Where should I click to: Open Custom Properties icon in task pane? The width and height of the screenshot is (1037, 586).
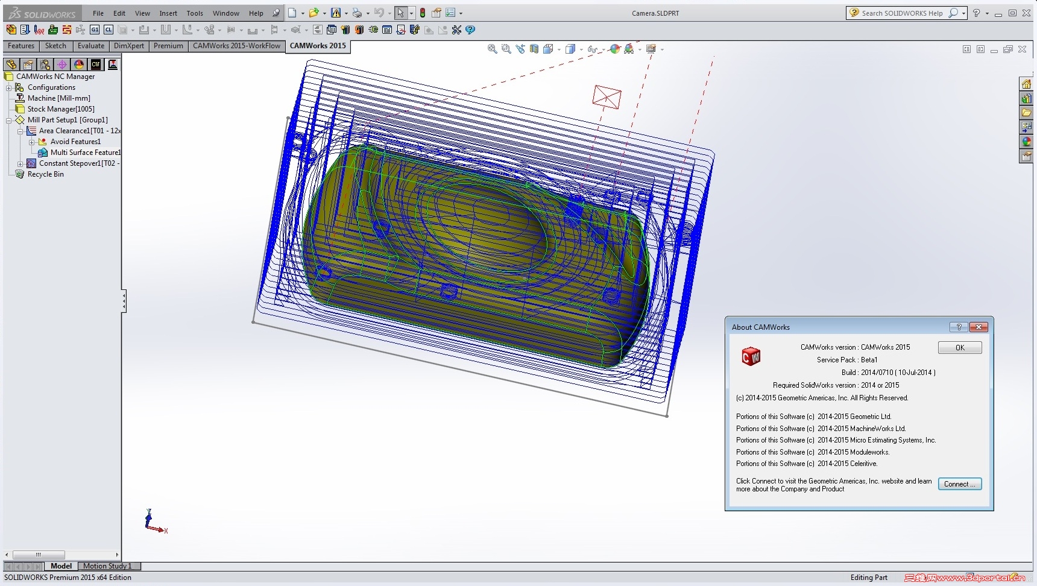click(1026, 156)
